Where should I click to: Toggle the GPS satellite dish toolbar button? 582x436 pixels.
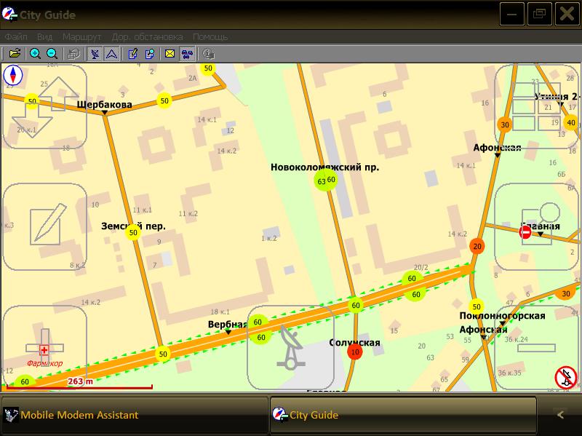95,53
